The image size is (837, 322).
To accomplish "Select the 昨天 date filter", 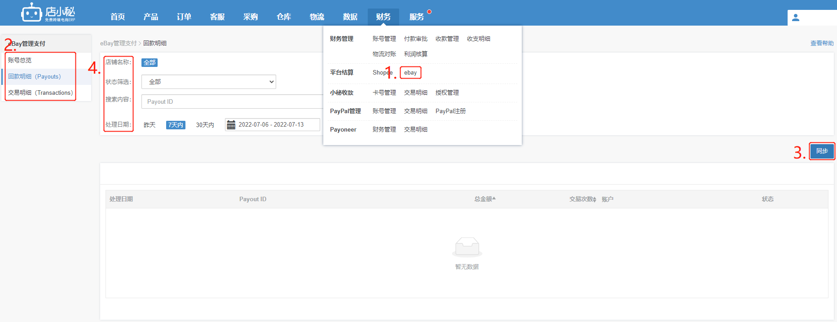I will click(150, 125).
